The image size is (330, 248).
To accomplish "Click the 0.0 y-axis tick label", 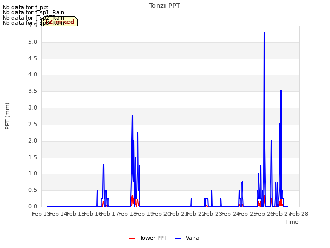I will pyautogui.click(x=32, y=206).
